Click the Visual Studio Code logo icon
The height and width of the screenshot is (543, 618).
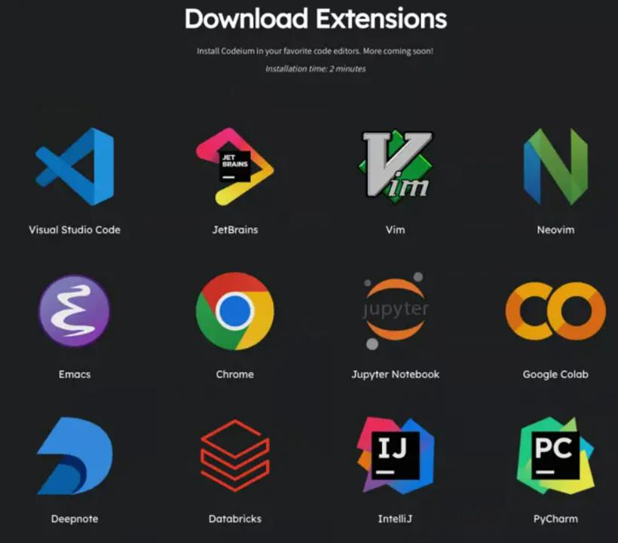pos(75,166)
